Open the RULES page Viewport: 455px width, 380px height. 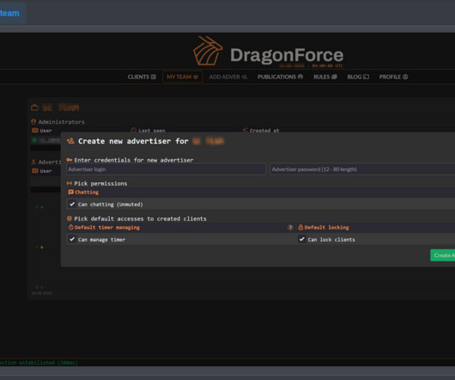325,77
